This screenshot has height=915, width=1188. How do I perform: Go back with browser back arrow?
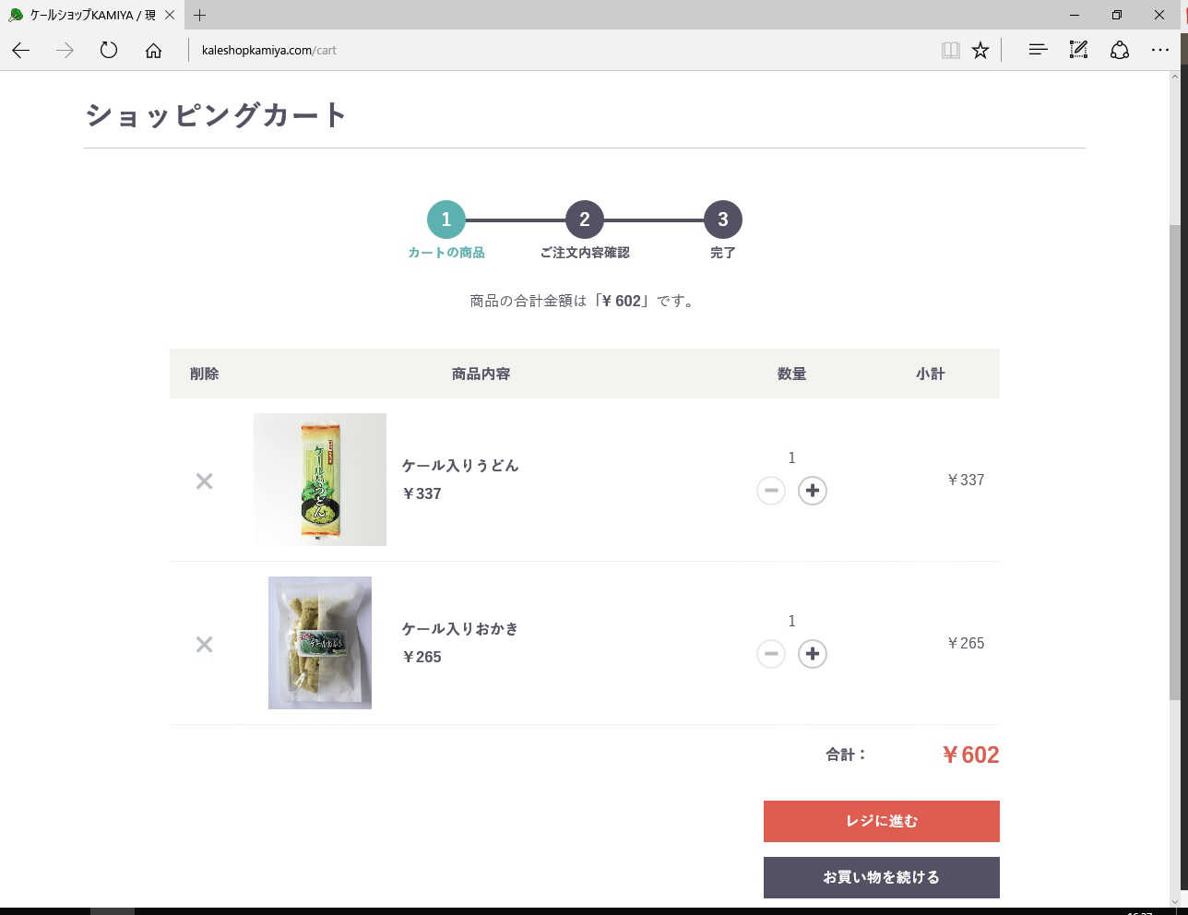point(21,51)
